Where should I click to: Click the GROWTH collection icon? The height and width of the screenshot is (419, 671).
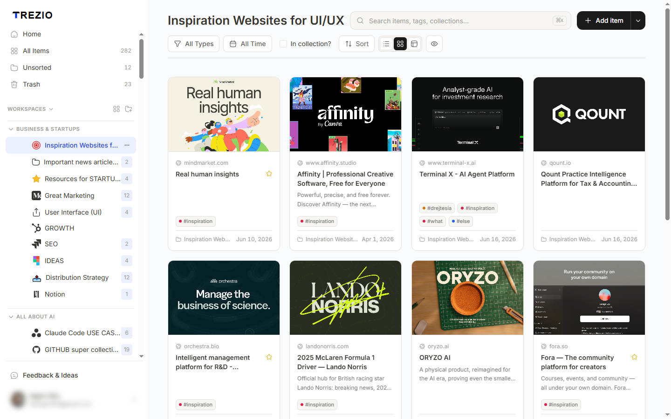click(36, 228)
